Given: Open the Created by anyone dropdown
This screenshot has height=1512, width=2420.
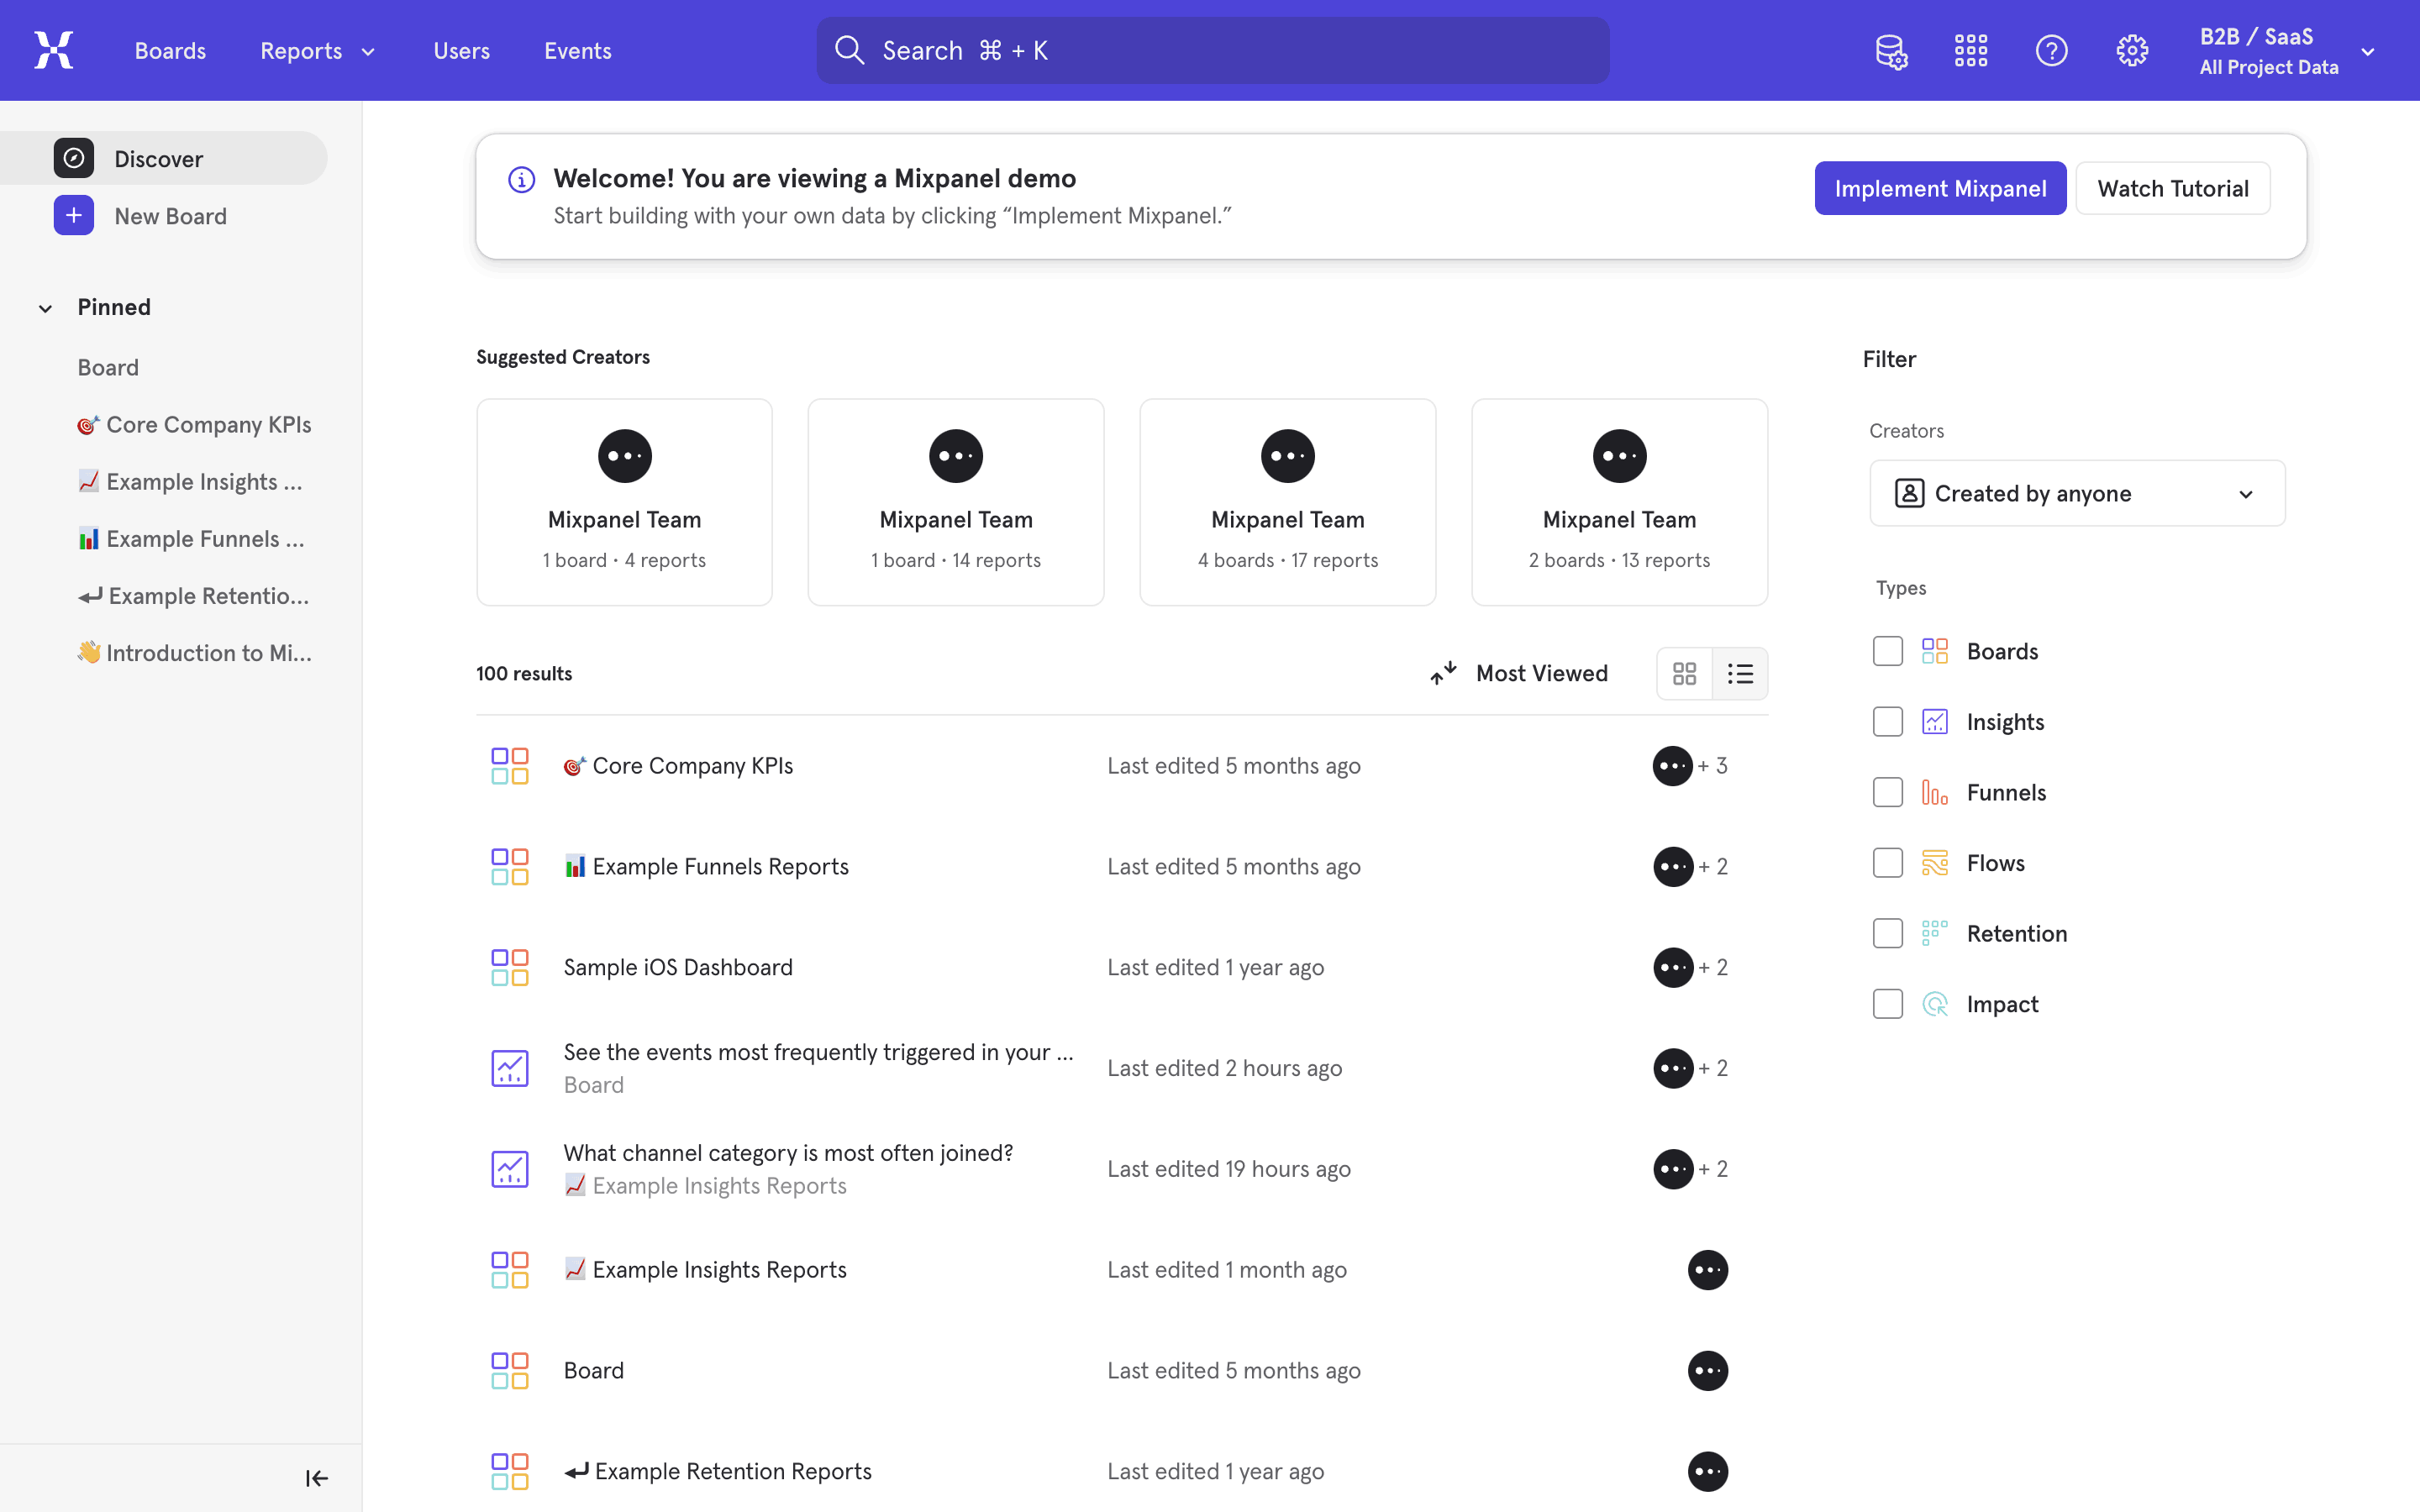Looking at the screenshot, I should pos(2076,493).
